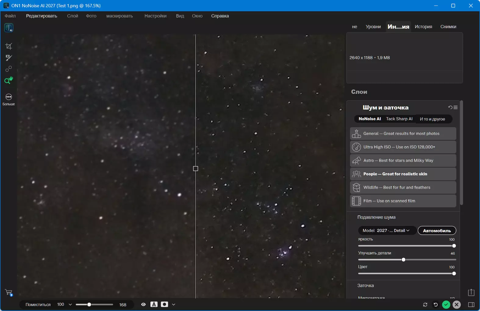480x311 pixels.
Task: Choose the Astro preset for stars and Milky Way
Action: point(403,160)
